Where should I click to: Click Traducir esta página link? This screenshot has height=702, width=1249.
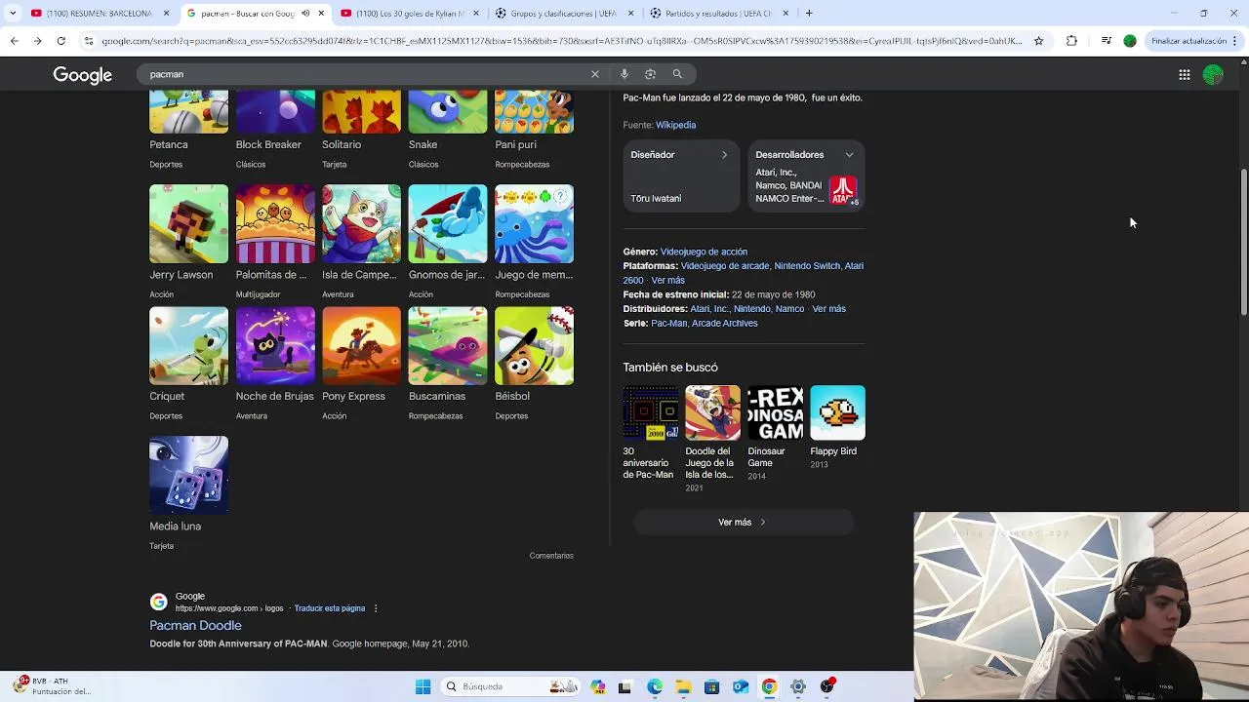330,608
